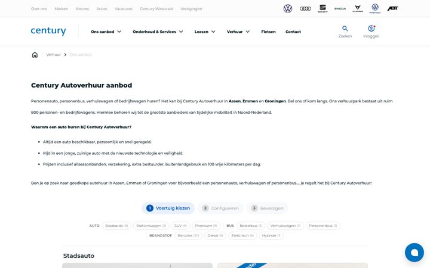Click the home breadcrumb icon

pyautogui.click(x=35, y=55)
